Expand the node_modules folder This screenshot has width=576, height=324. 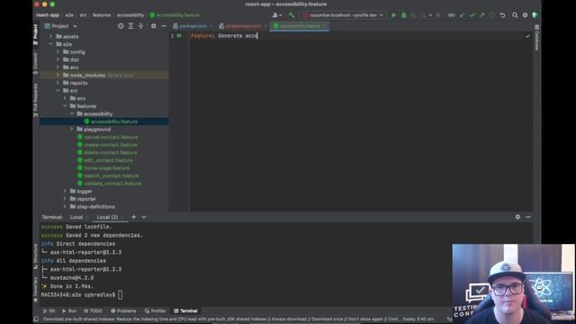click(58, 75)
